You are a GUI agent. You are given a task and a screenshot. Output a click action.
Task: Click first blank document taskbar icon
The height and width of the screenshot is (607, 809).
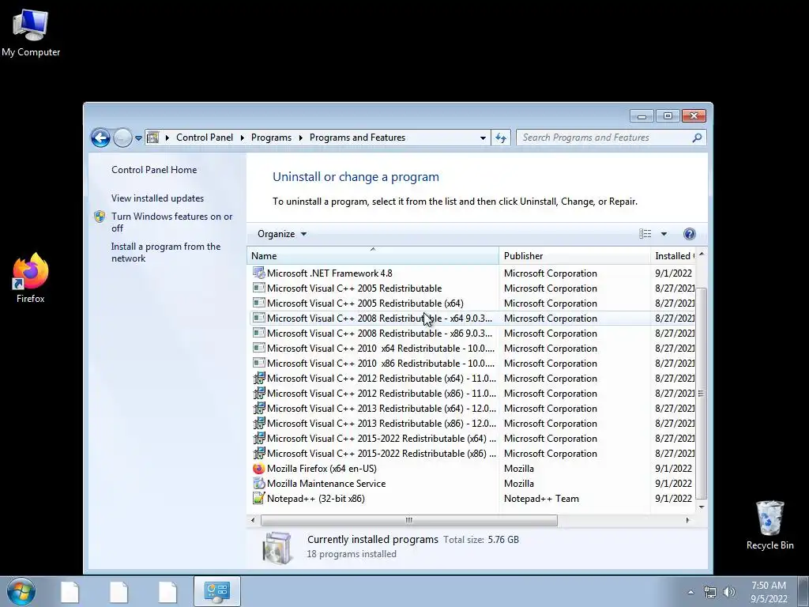pyautogui.click(x=70, y=592)
